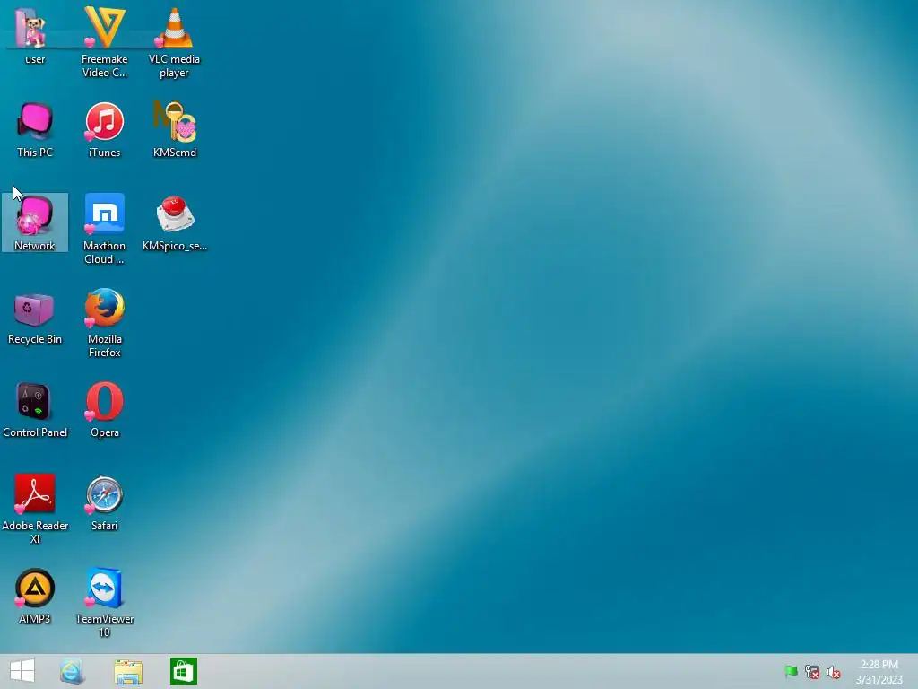Click the network status tray icon
The height and width of the screenshot is (689, 918).
click(812, 672)
